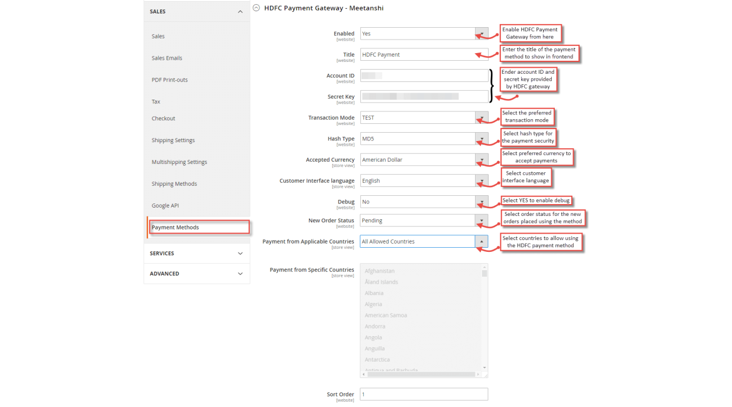
Task: Expand the SERVICES sidebar group
Action: 197,253
